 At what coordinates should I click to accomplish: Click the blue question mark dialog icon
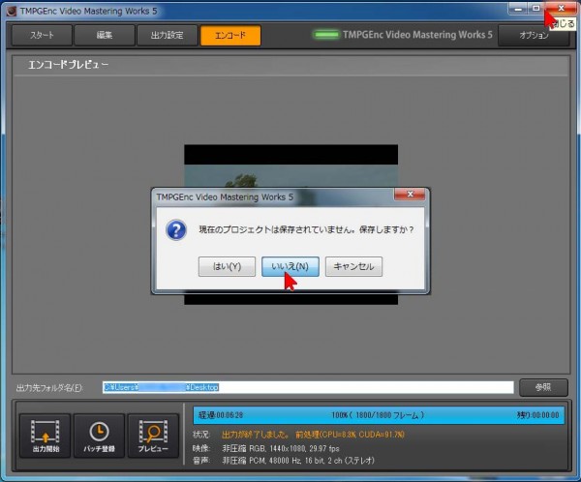point(176,230)
